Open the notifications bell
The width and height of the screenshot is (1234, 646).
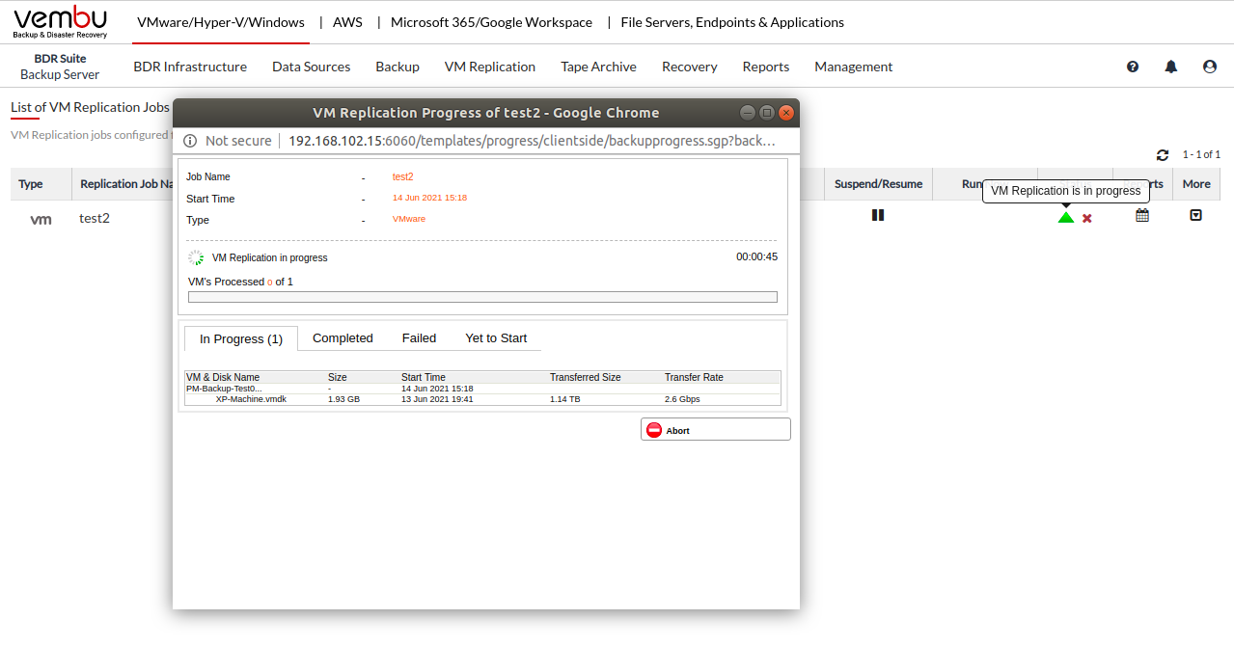pyautogui.click(x=1171, y=67)
